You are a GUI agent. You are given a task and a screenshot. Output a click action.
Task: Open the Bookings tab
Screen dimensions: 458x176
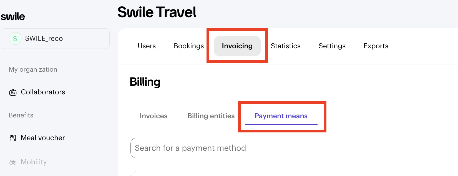click(x=189, y=46)
